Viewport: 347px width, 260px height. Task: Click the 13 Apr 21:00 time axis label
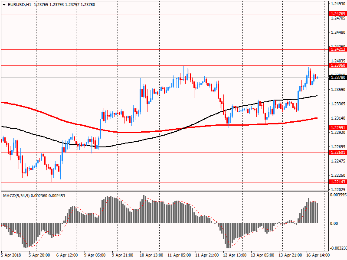[x=290, y=255]
